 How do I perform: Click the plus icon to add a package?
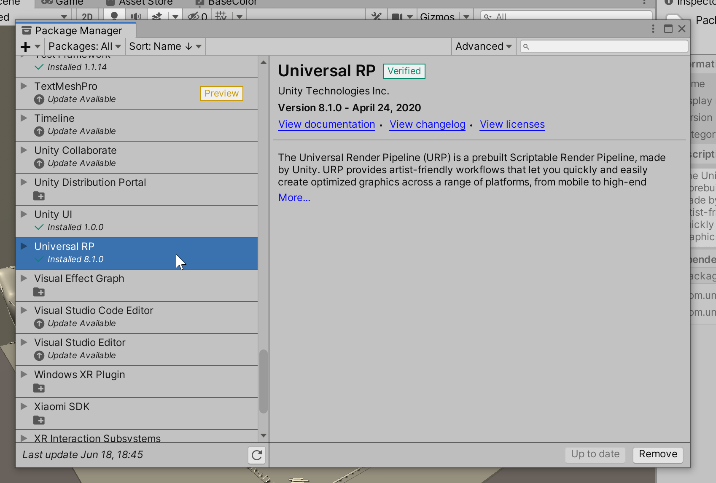26,46
